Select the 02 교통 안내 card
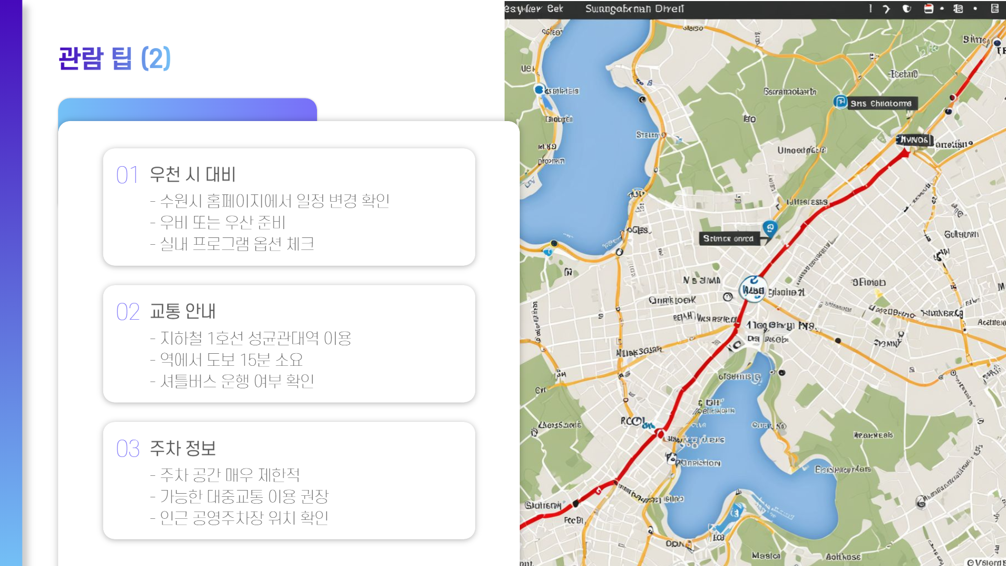 (289, 344)
